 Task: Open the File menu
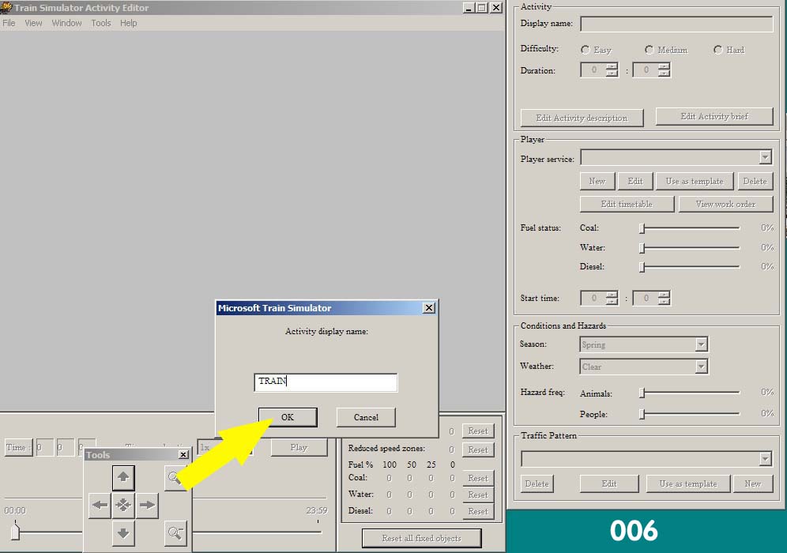coord(9,23)
